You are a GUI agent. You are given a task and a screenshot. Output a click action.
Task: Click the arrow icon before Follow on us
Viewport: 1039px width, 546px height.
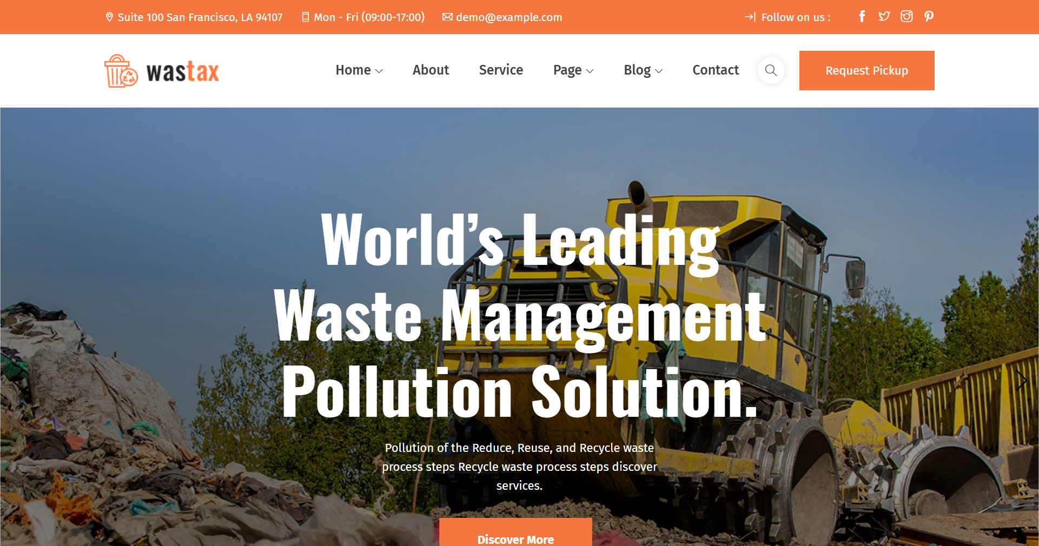750,17
